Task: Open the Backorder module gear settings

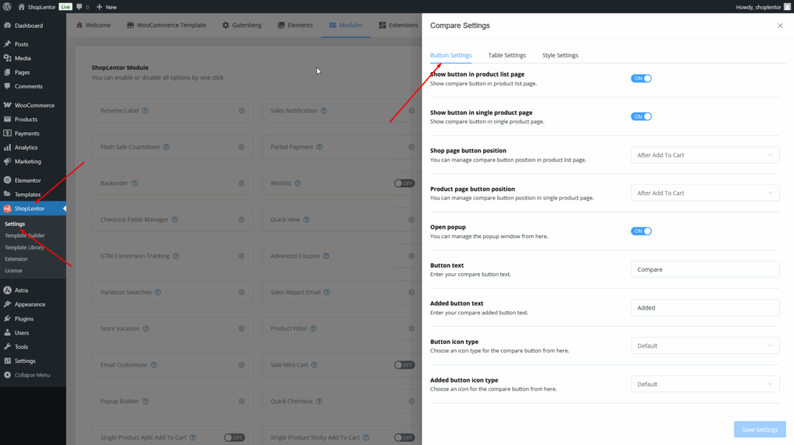Action: click(x=241, y=183)
